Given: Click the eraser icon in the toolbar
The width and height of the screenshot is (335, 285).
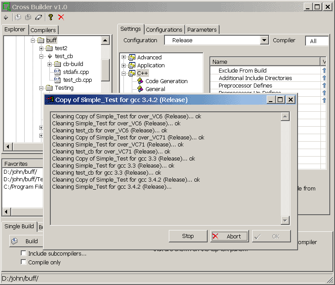Looking at the screenshot, I should coord(38,17).
